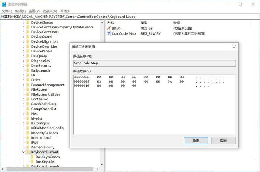
Task: Click the DosKeybIDs folder icon
Action: click(32, 162)
